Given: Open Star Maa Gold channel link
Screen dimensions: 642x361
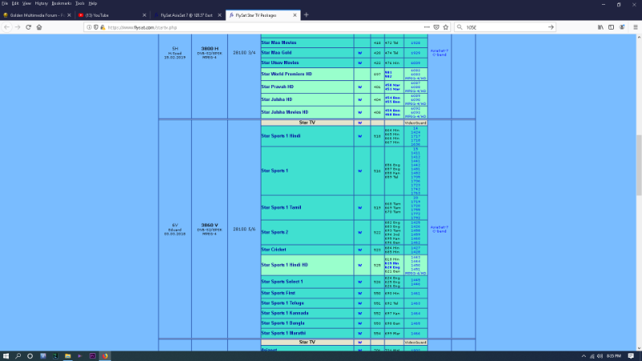Looking at the screenshot, I should pos(276,52).
